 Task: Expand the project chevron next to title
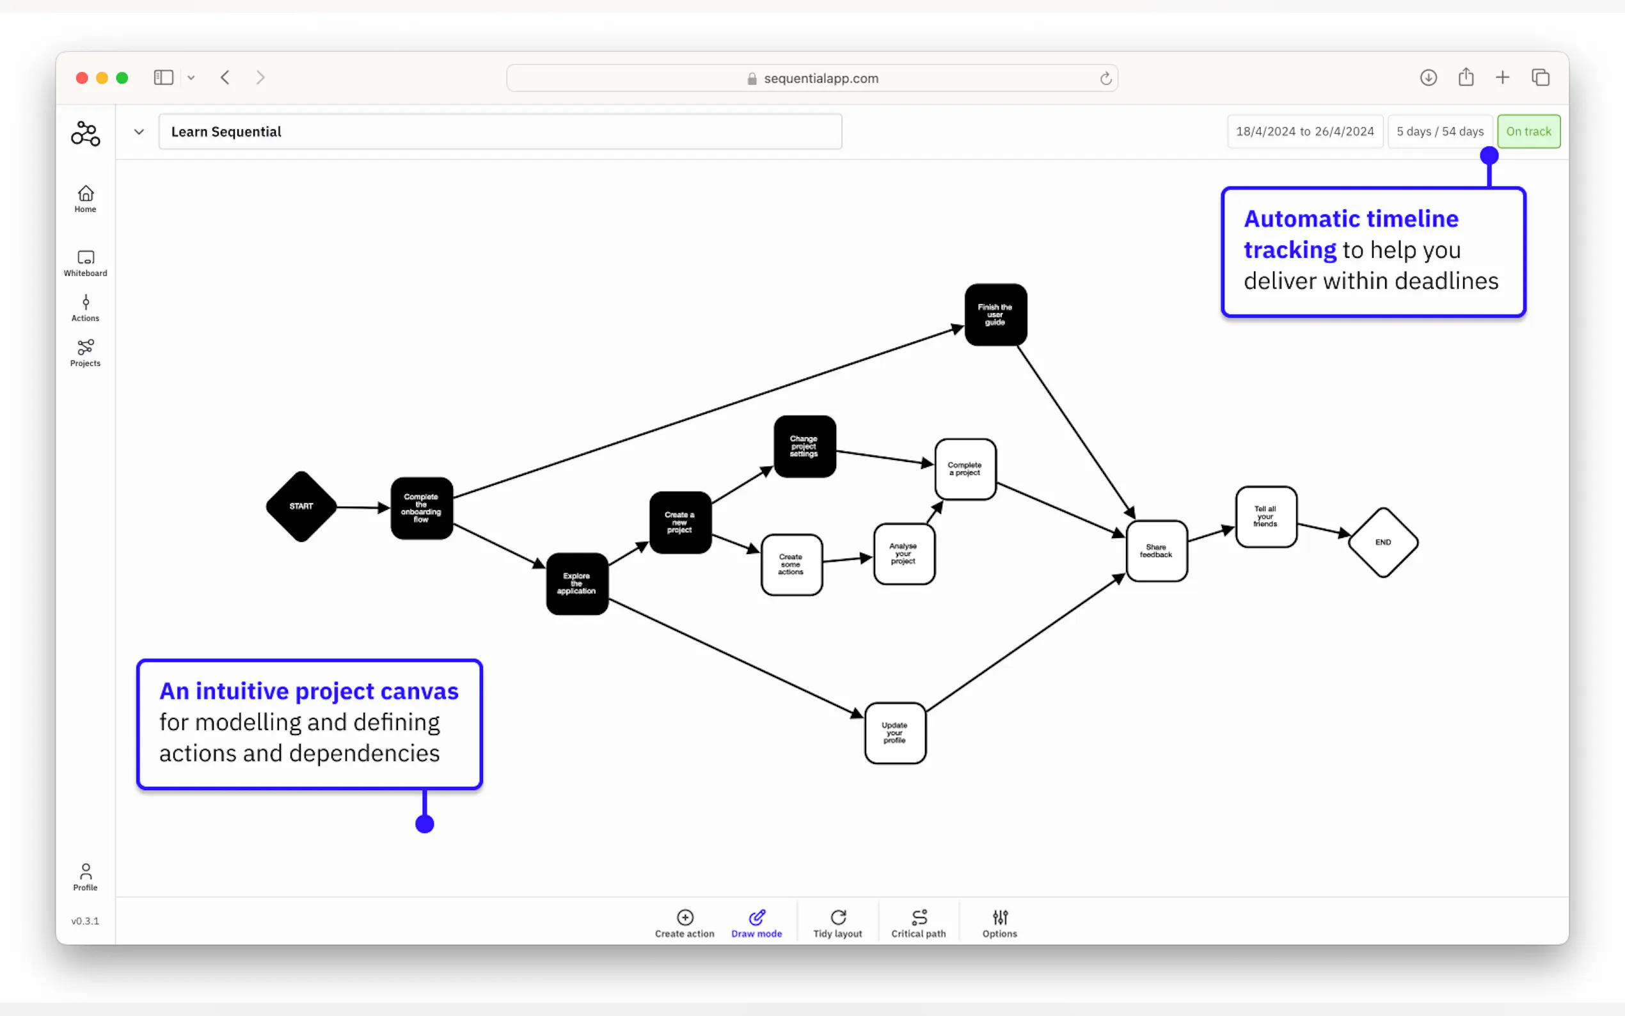139,132
